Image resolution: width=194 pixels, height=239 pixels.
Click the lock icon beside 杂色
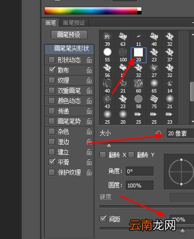[x=89, y=131]
